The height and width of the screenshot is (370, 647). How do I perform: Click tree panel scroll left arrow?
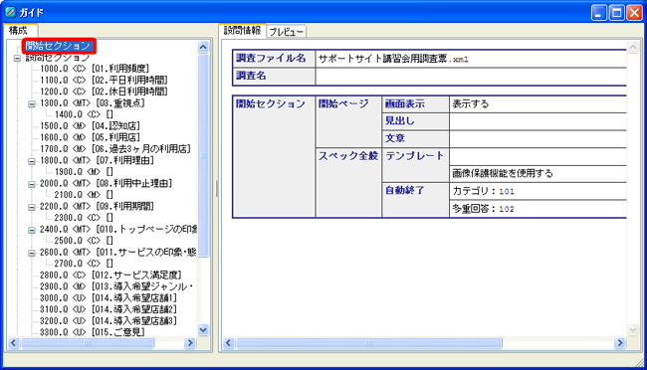[14, 343]
